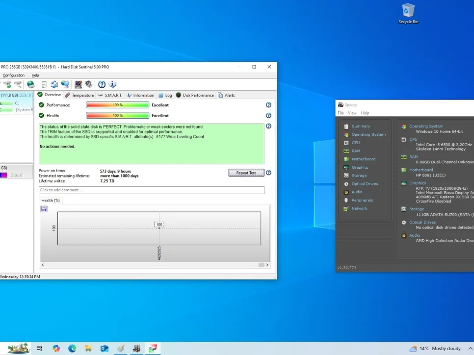The height and width of the screenshot is (355, 474).
Task: Click the save floppy icon above health graph
Action: (44, 209)
